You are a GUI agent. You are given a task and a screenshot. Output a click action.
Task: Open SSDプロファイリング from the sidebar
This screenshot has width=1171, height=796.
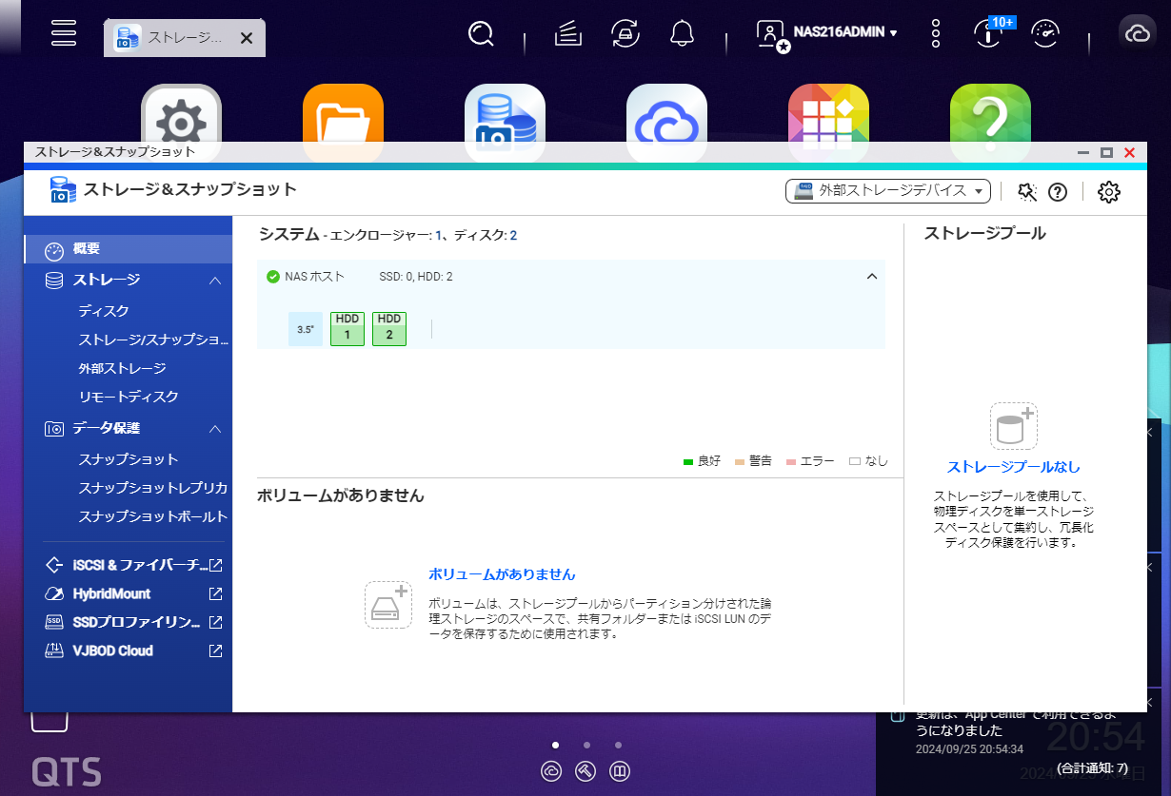pos(136,622)
